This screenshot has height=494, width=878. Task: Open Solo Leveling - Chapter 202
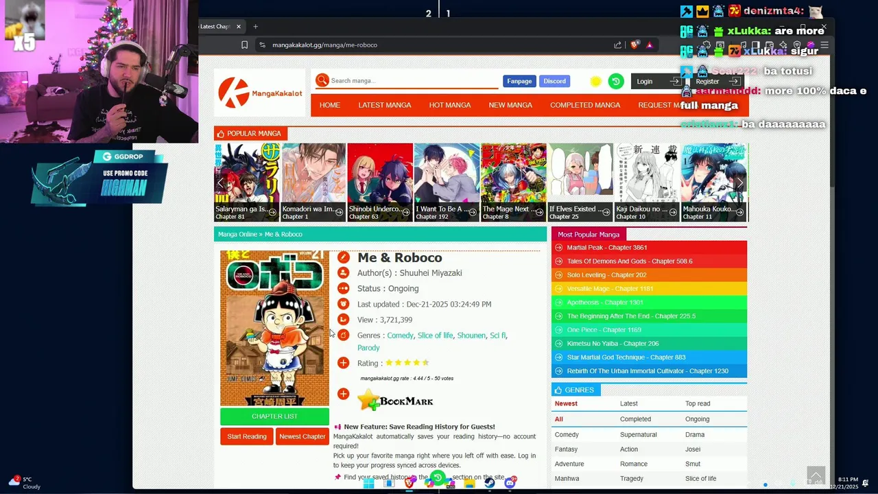point(606,275)
